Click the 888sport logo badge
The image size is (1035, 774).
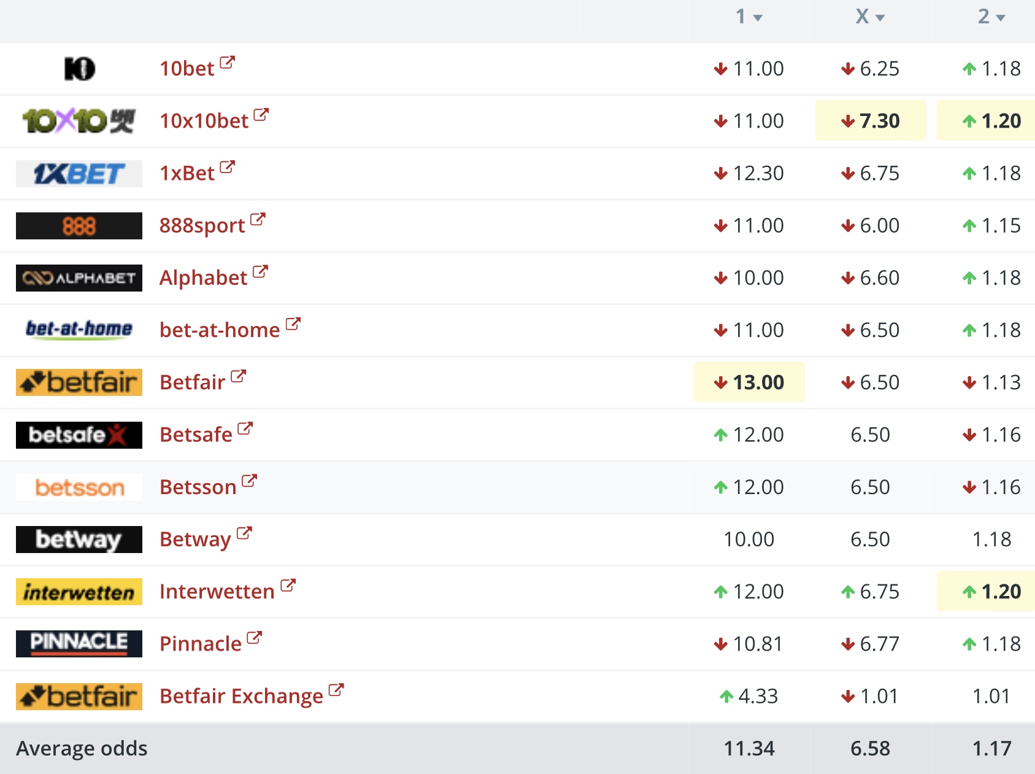(x=79, y=226)
